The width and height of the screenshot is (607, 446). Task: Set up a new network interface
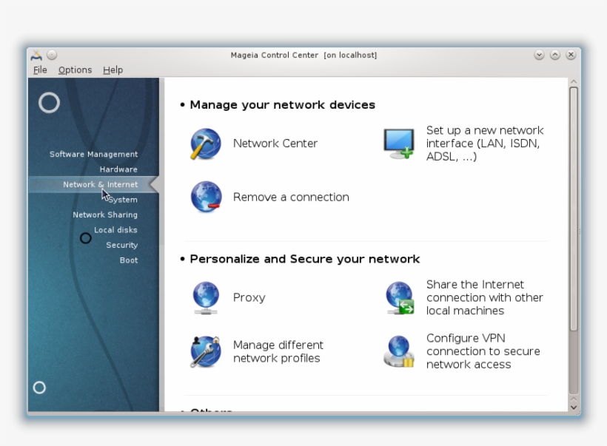coord(398,143)
